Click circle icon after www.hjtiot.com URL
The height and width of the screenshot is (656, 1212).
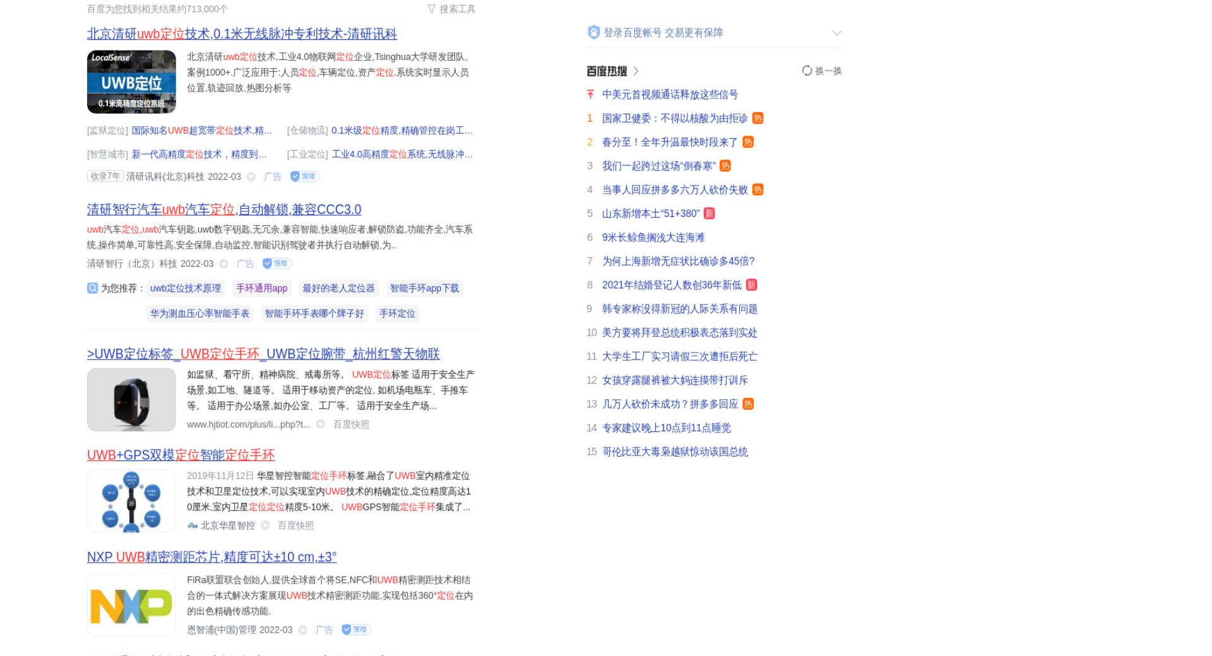[321, 425]
